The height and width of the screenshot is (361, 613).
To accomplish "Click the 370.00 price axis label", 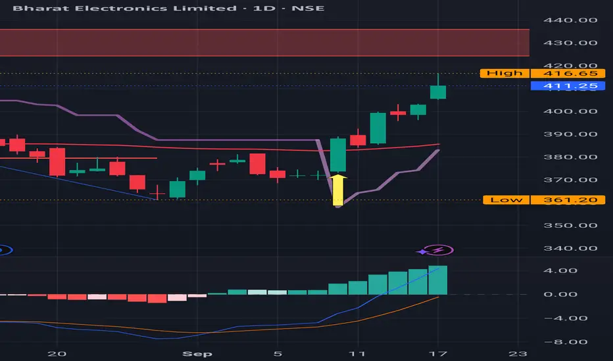I will [x=570, y=180].
